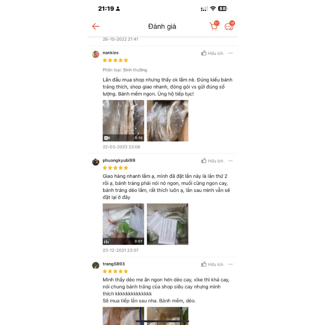
Task: Open nankies' profile avatar
Action: (95, 54)
